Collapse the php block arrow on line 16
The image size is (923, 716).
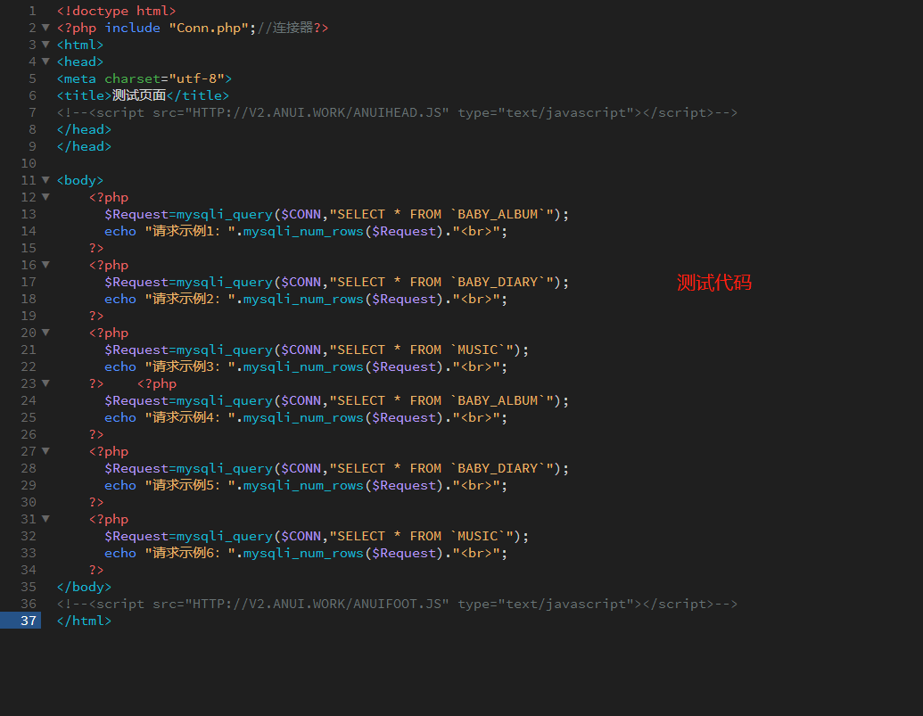pyautogui.click(x=45, y=265)
